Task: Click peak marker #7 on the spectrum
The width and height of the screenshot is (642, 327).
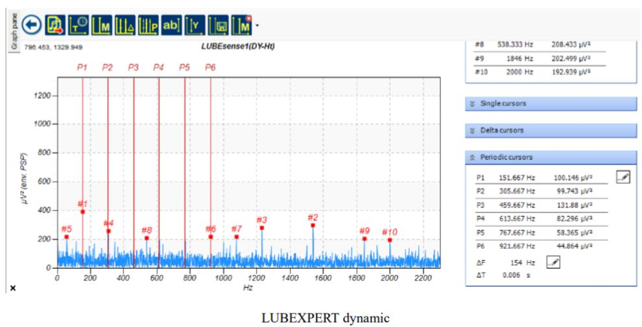Action: click(x=237, y=237)
